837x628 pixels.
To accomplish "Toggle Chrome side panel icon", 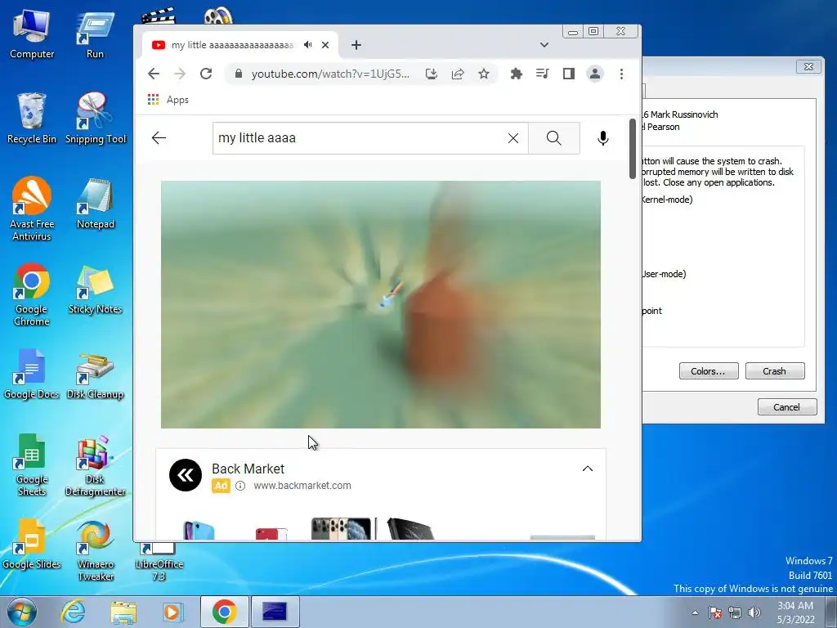I will click(569, 74).
